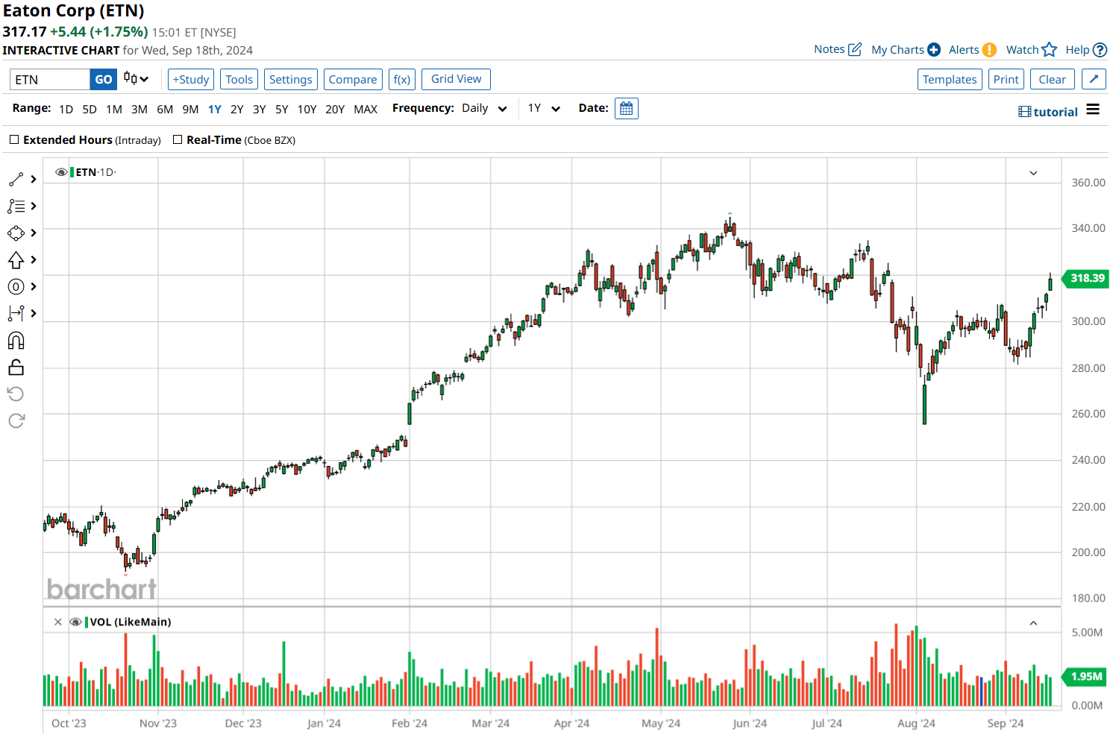Click the undo arrow icon
Image resolution: width=1116 pixels, height=735 pixels.
(x=16, y=394)
